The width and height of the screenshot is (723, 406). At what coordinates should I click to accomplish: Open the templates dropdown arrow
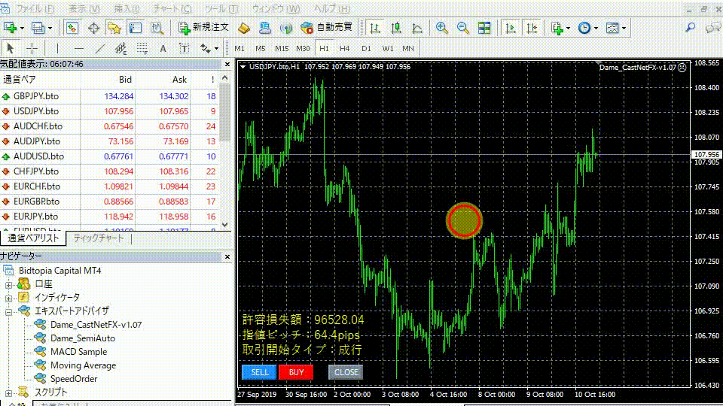click(624, 28)
